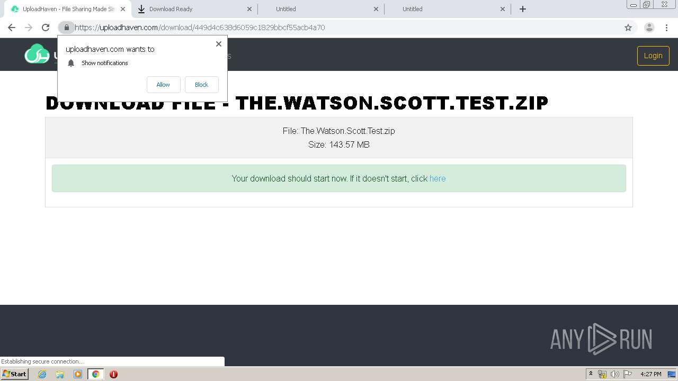
Task: Close the Download Ready tab
Action: (x=249, y=9)
